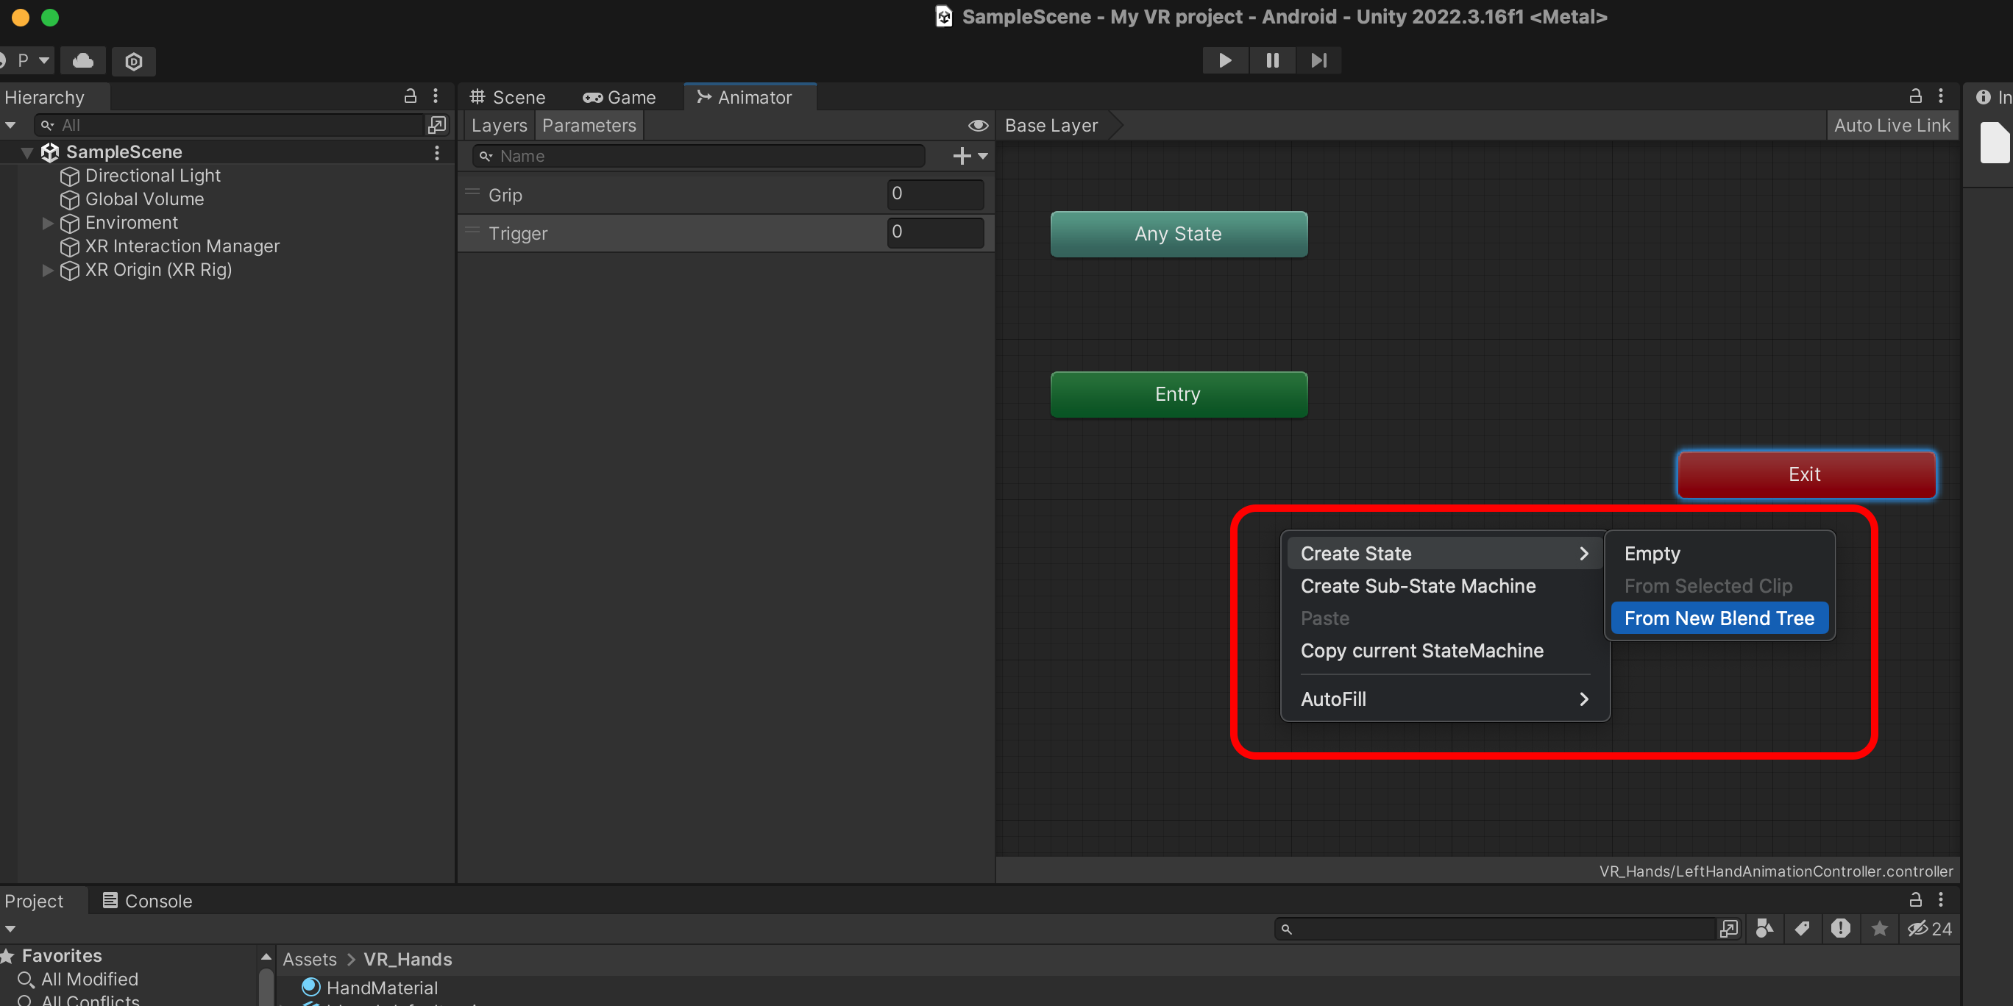
Task: Open the cloud services icon
Action: 83,61
